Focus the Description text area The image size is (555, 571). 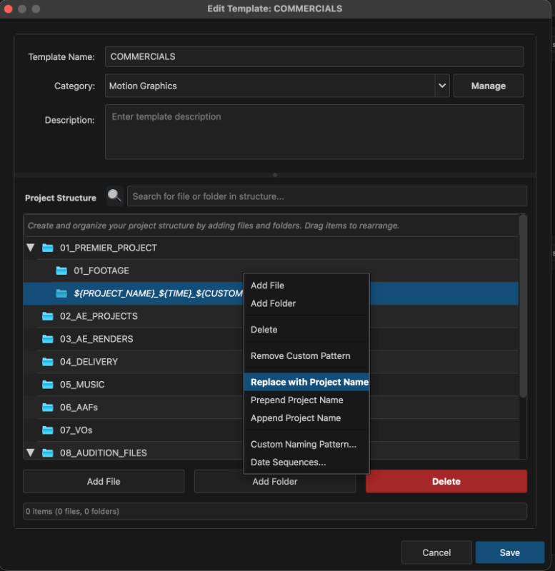314,132
